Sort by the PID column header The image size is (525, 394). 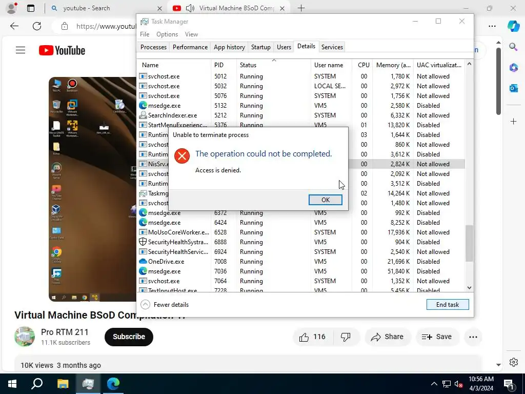point(224,65)
